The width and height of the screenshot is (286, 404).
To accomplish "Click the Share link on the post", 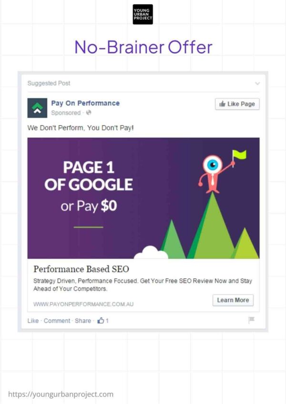I will 82,321.
